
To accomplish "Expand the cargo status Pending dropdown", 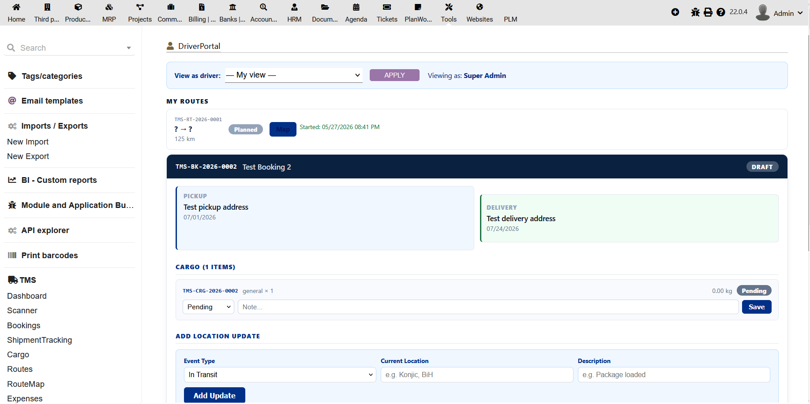I will pyautogui.click(x=208, y=307).
